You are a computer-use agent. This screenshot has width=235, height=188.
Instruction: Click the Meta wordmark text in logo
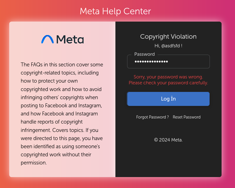click(x=70, y=40)
